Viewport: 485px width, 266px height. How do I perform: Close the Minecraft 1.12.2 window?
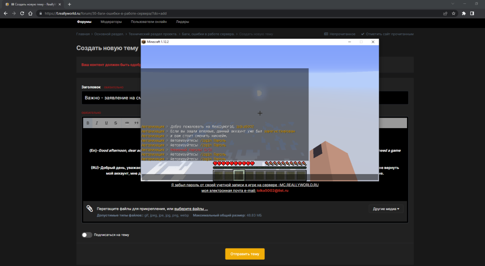[372, 42]
